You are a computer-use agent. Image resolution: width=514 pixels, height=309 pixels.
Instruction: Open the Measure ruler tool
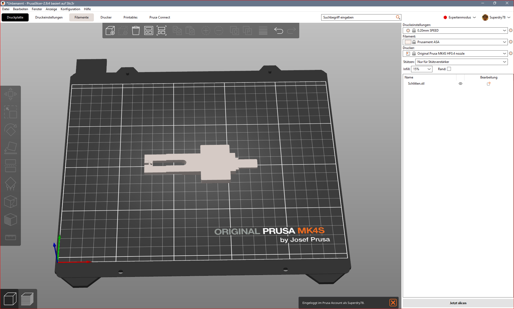click(x=10, y=237)
